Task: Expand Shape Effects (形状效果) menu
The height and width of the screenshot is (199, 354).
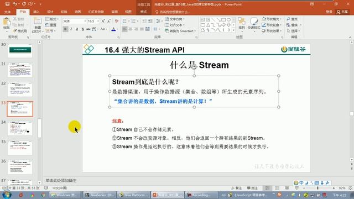Action: tap(272, 31)
